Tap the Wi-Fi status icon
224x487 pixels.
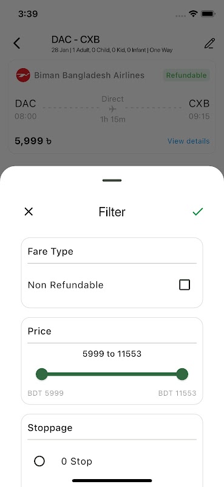(x=194, y=13)
